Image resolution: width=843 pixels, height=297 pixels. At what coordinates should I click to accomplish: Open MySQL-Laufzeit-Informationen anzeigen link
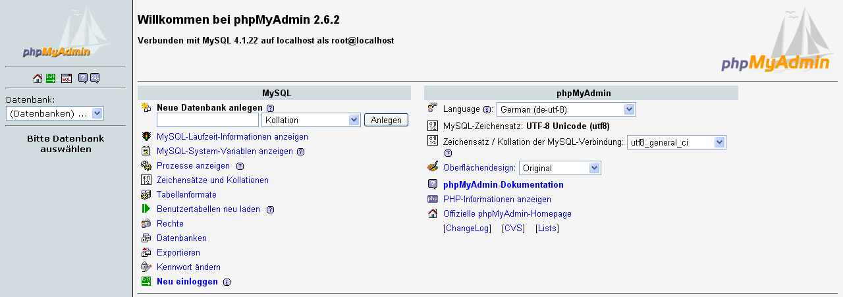(x=232, y=137)
